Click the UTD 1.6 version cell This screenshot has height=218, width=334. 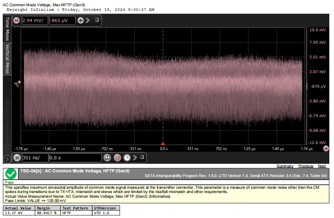(x=106, y=213)
